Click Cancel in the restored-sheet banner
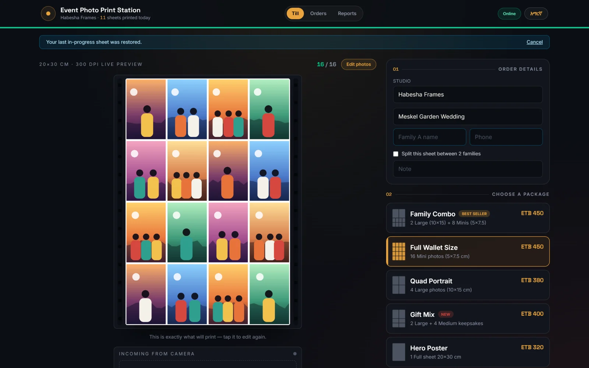The width and height of the screenshot is (589, 368). [x=535, y=42]
